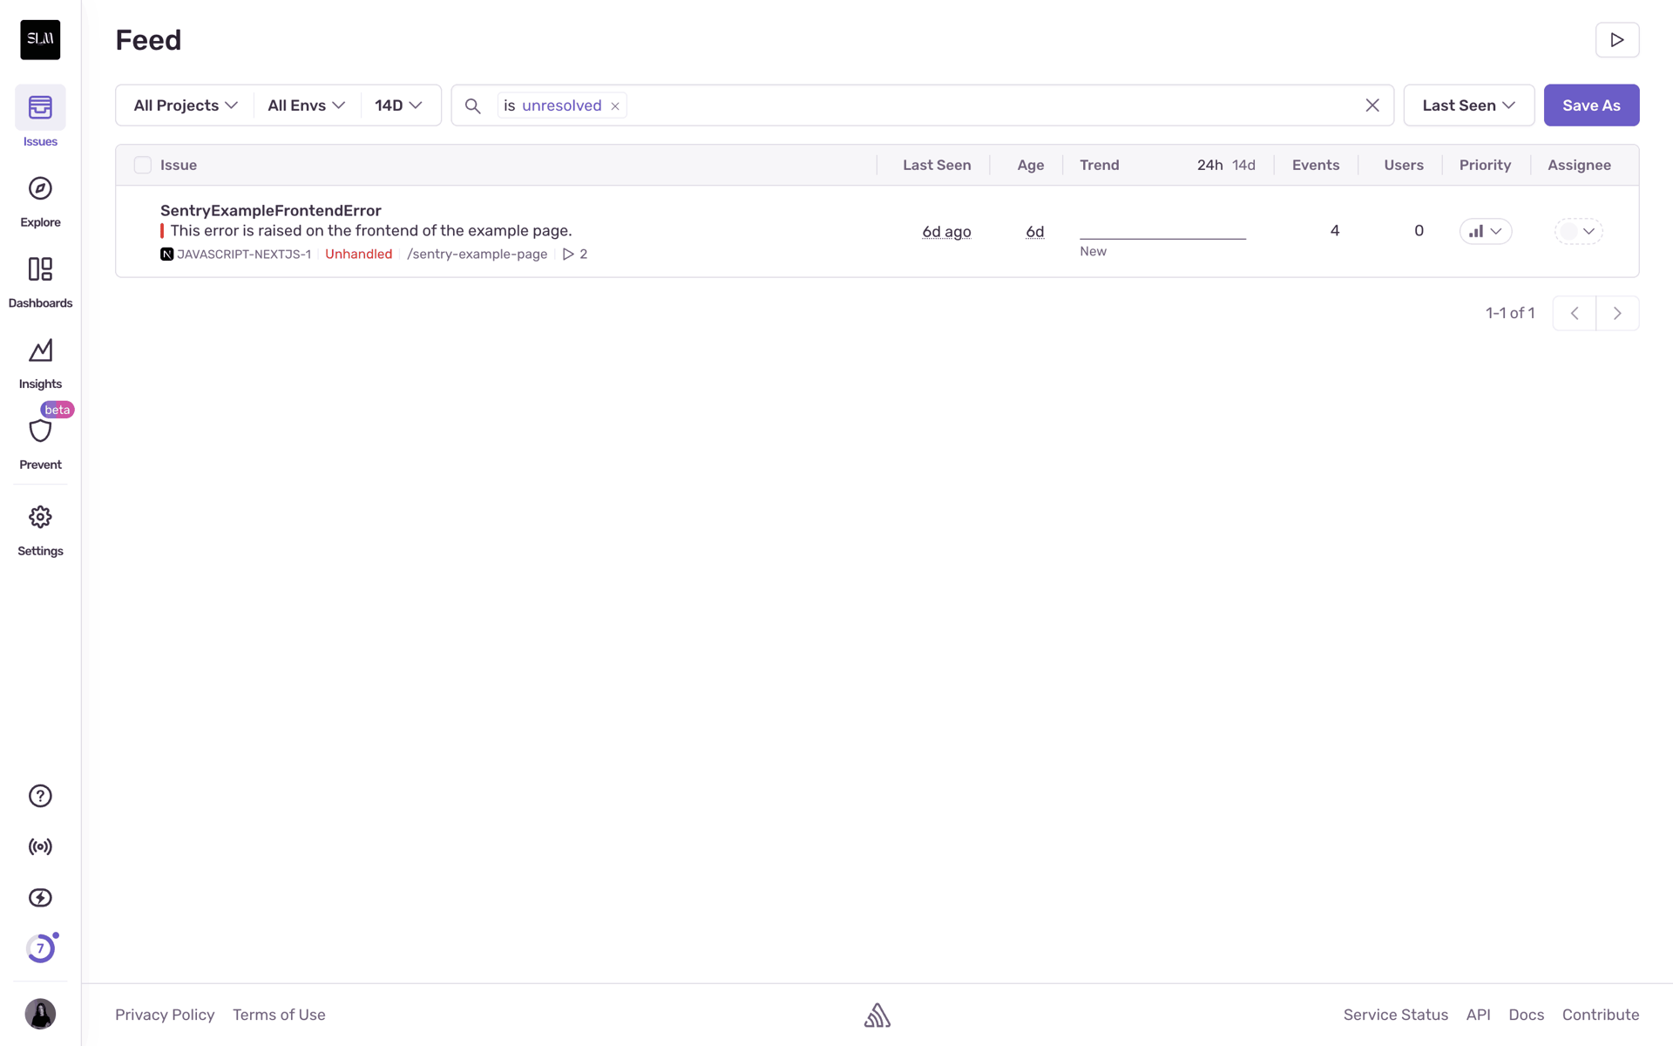Open Terms of Use link
1673x1046 pixels.
279,1015
